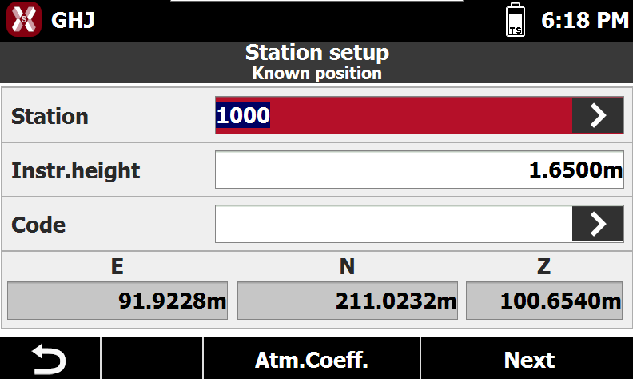
Task: Open the X app logo menu
Action: [x=24, y=19]
